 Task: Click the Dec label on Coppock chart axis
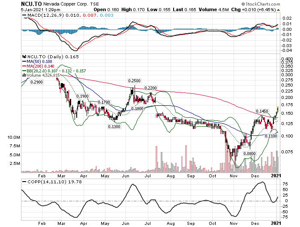point(255,224)
